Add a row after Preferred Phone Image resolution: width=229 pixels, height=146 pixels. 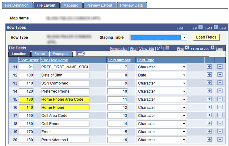pyautogui.click(x=209, y=91)
